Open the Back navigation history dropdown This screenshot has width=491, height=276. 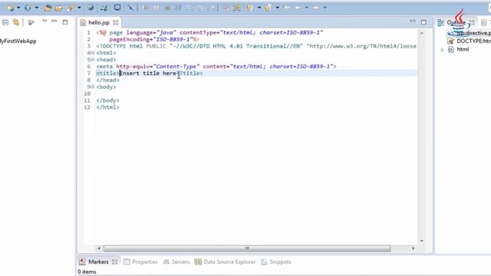(x=307, y=8)
